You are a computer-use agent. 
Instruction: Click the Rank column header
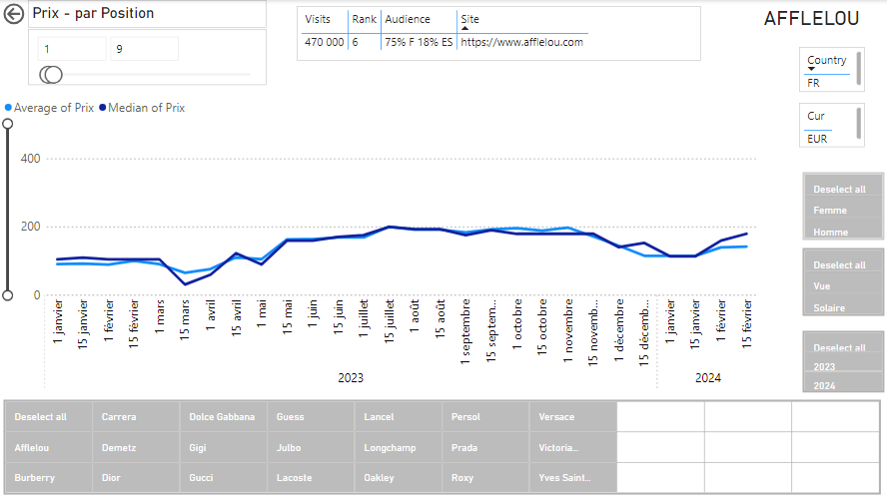coord(364,19)
